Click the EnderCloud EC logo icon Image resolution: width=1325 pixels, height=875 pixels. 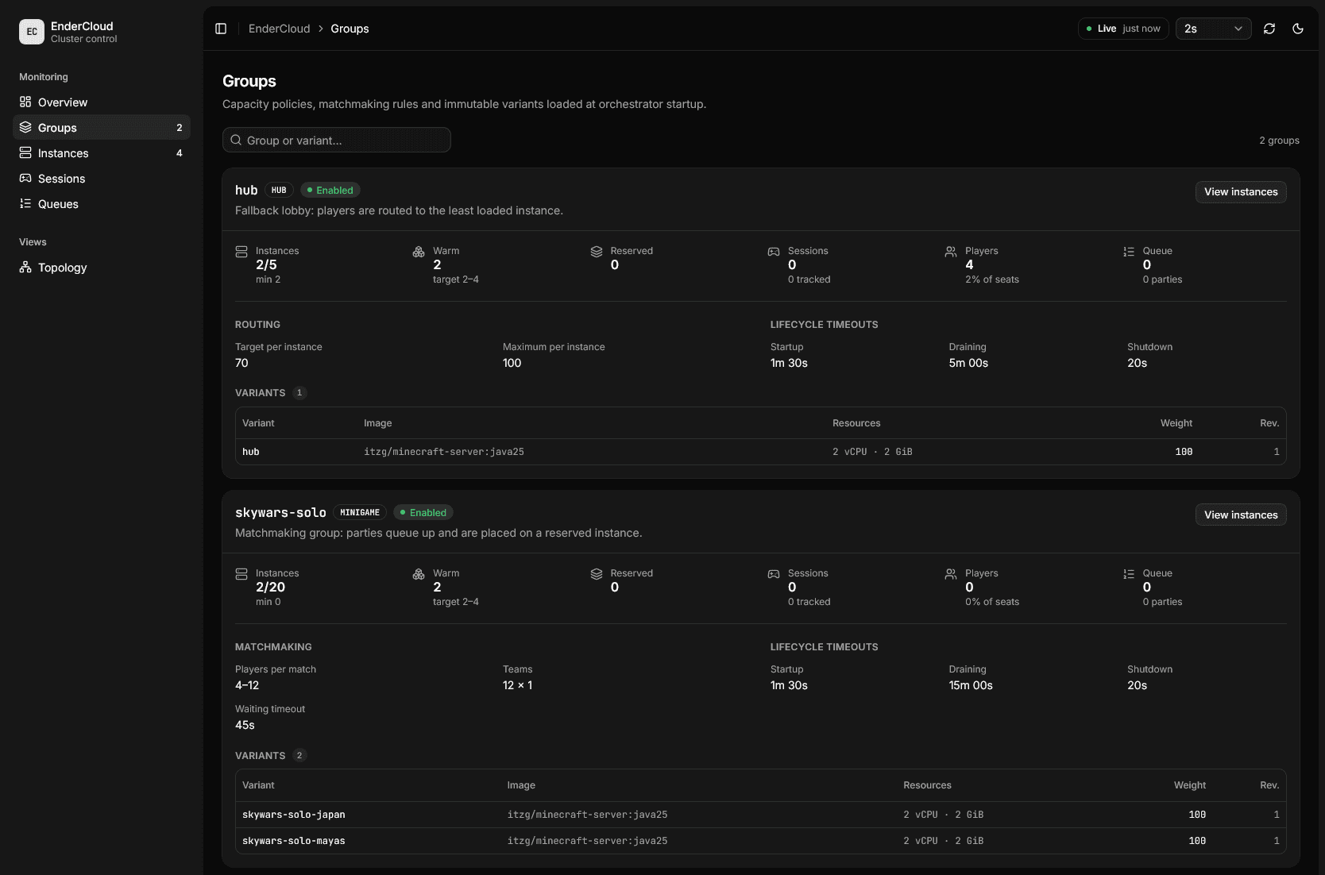[32, 32]
